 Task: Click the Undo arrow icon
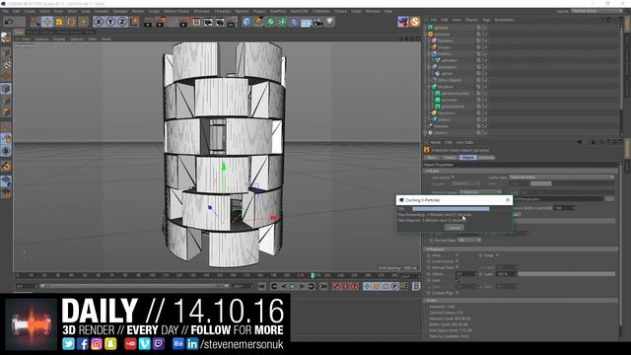[9, 22]
